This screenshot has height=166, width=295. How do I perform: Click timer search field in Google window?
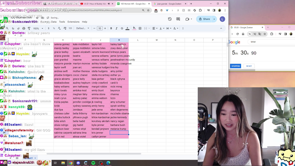271,42
